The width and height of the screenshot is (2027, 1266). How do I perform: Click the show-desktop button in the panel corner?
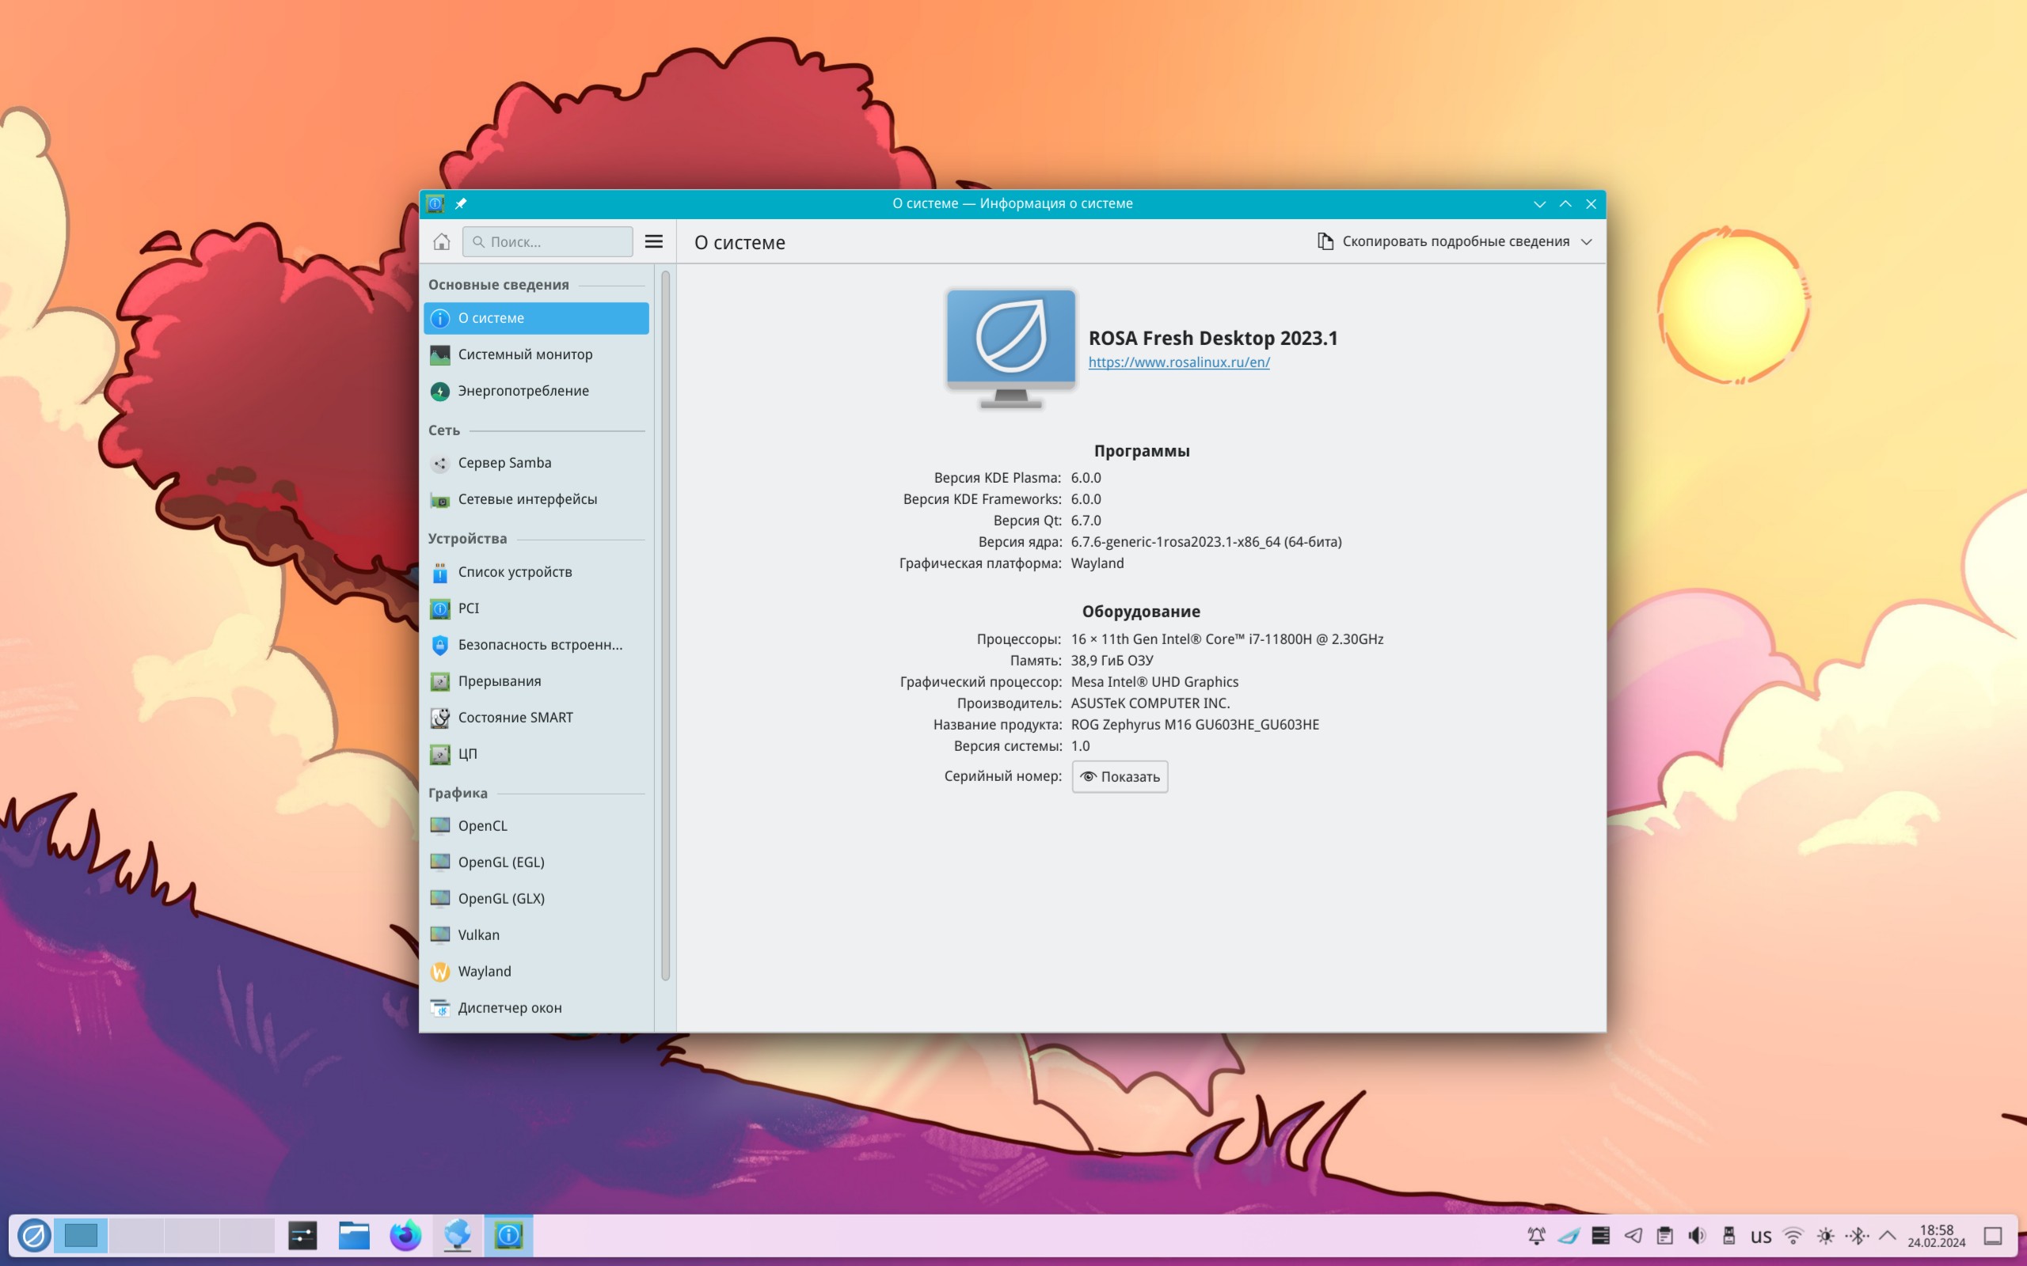pos(1993,1236)
